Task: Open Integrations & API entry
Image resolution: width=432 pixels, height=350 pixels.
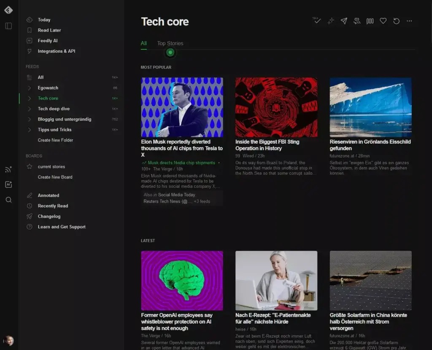Action: (57, 51)
